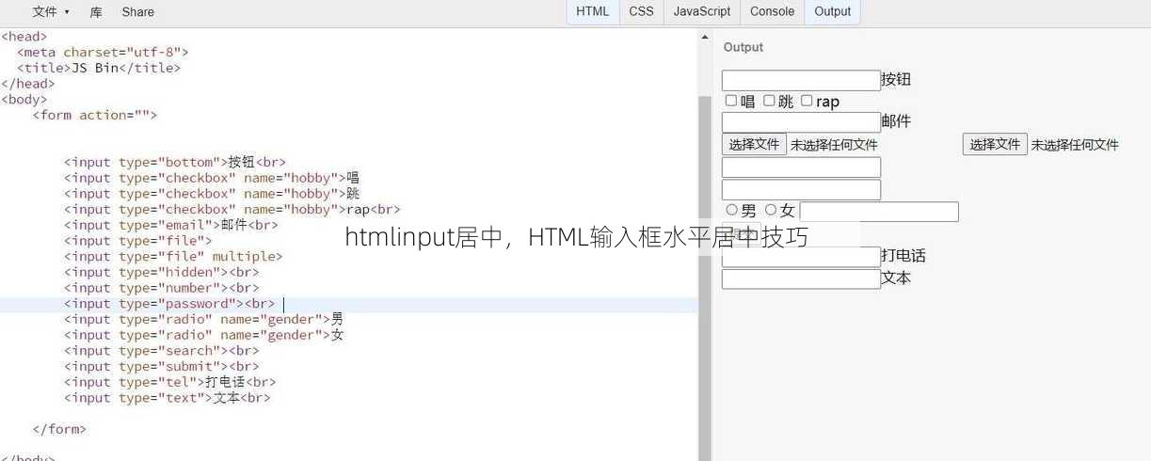Screen dimensions: 1151x461
Task: Focus the number input below the file buttons
Action: click(801, 167)
